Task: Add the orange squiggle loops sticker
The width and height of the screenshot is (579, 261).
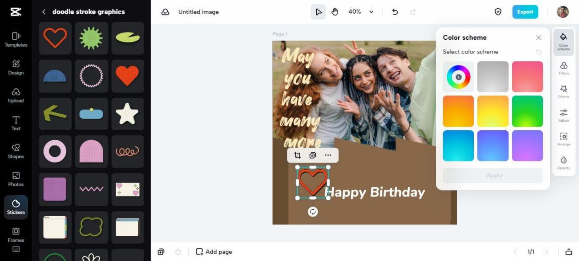Action: 128,151
